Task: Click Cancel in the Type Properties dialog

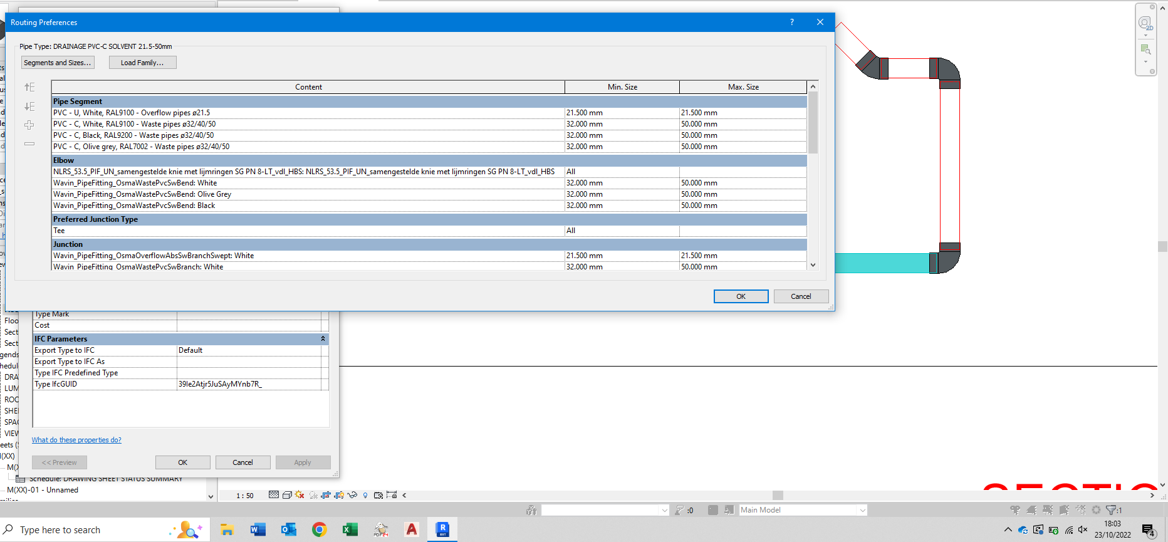Action: click(243, 462)
